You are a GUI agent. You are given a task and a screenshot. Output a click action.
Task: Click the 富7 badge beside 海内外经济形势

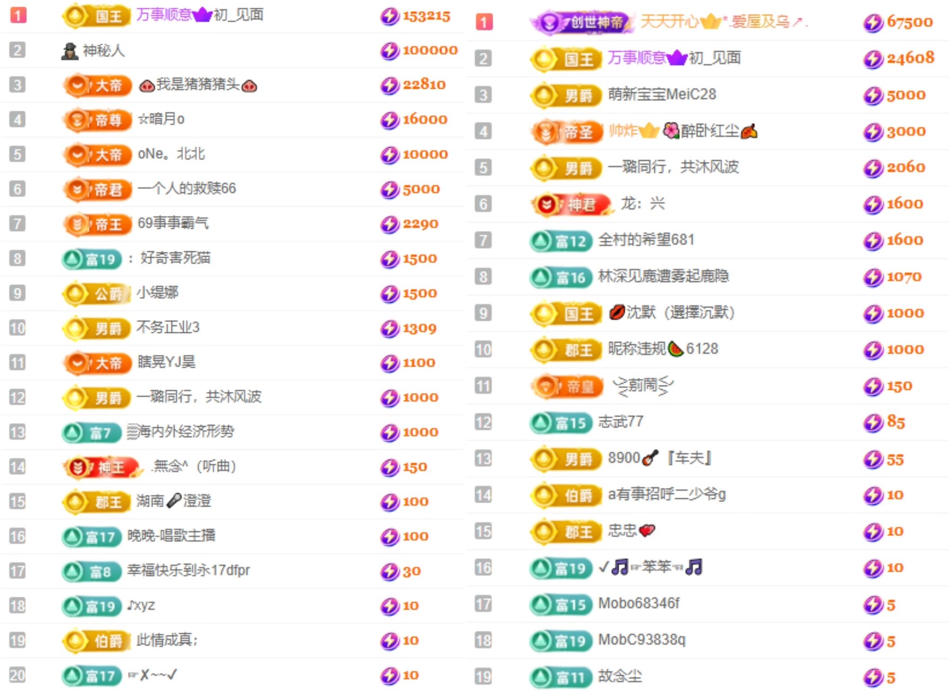[x=91, y=433]
